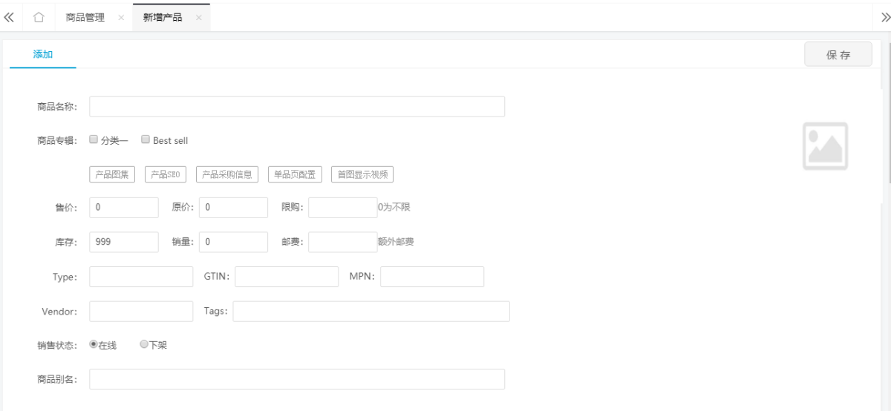Click the 限购 purchase limit field
Screen dimensions: 891x411
(343, 208)
